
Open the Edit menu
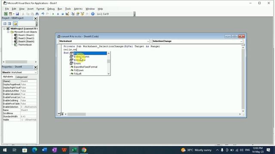click(14, 9)
